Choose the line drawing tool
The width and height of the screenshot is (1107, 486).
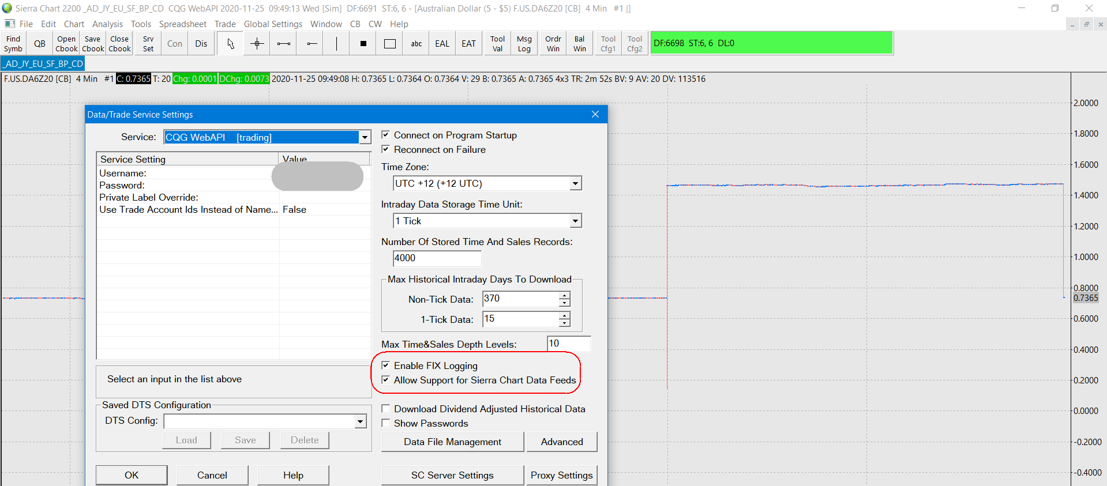pos(284,44)
